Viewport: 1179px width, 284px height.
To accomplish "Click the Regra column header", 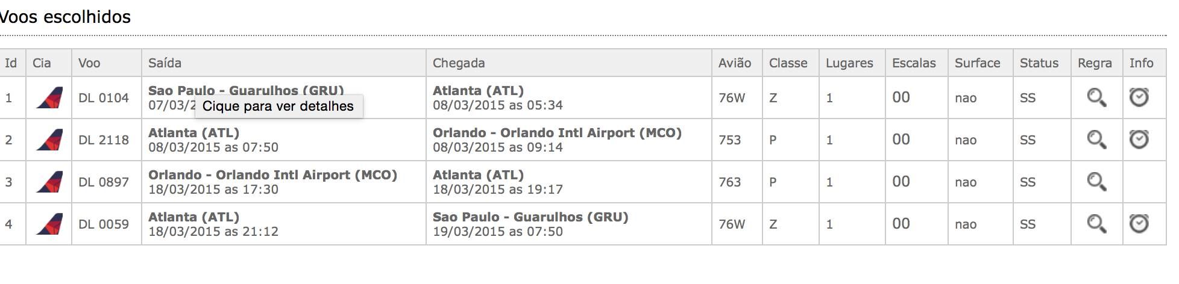I will tap(1095, 63).
